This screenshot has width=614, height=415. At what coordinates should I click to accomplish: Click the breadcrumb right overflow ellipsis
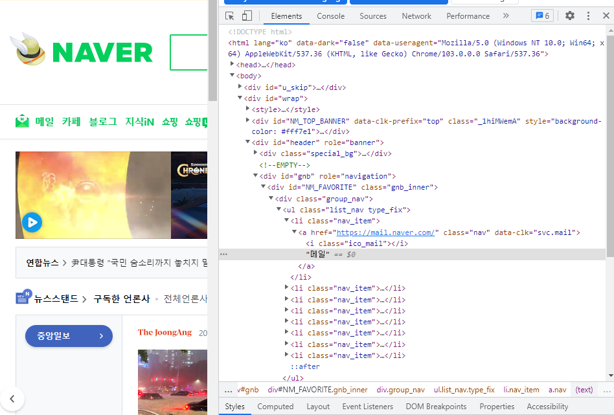607,390
